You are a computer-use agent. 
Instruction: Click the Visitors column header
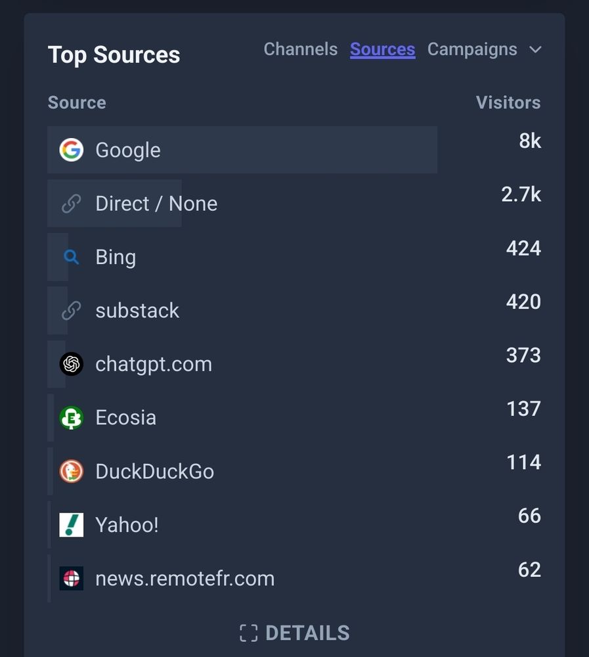[508, 102]
